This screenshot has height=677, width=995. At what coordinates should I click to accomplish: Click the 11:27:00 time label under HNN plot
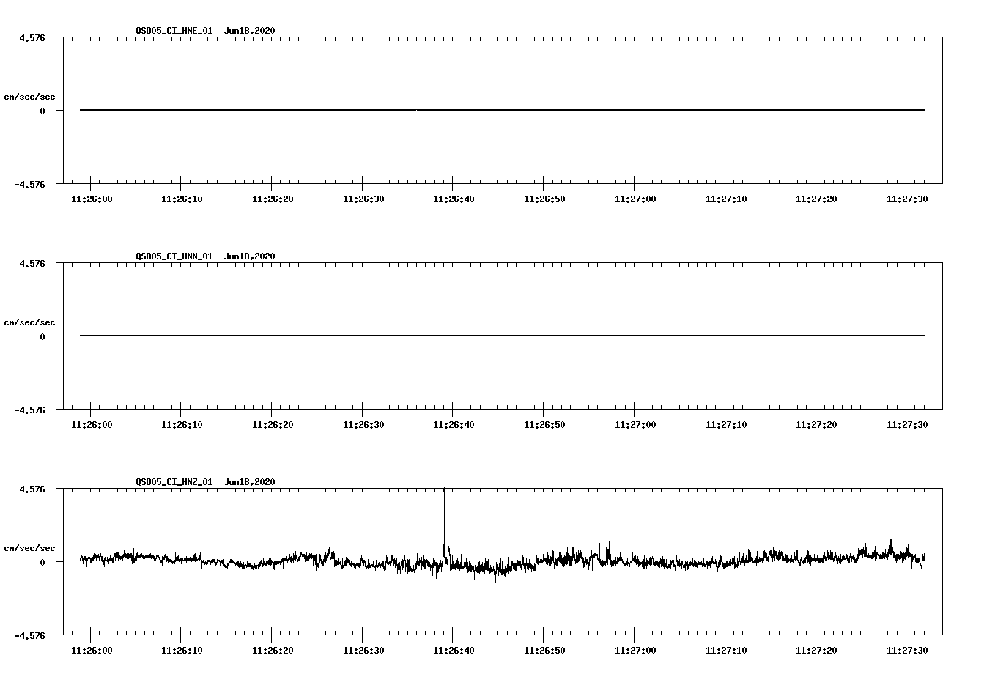point(635,424)
